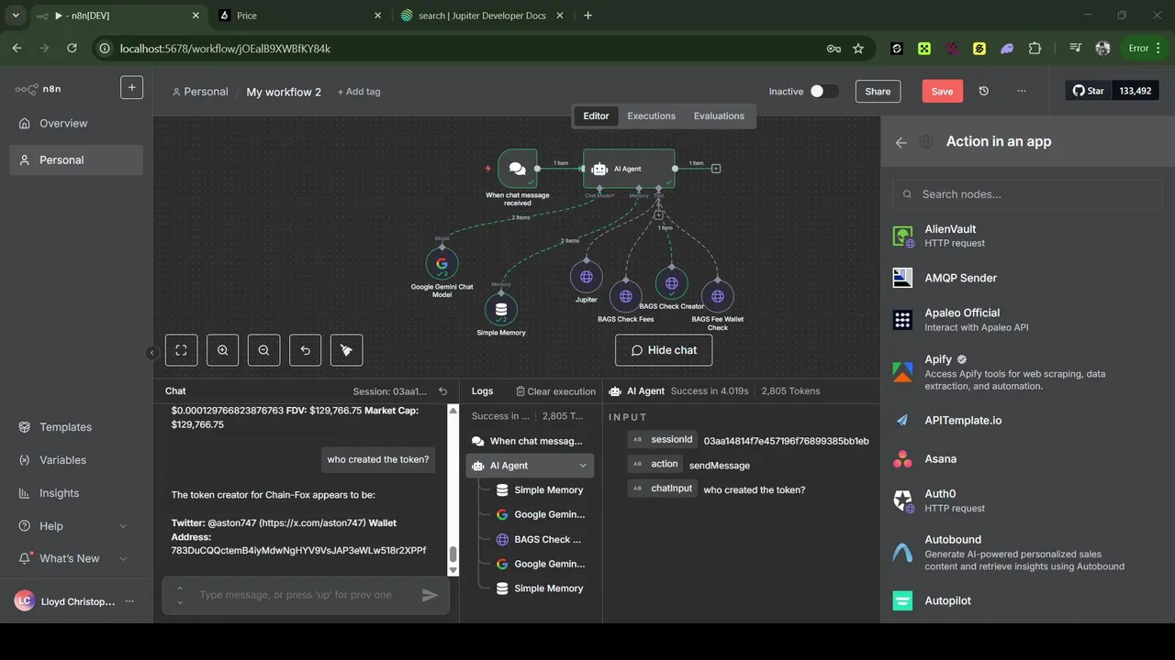Click the undo-arrow reset zoom button
Screen dimensions: 1175x660
306,350
